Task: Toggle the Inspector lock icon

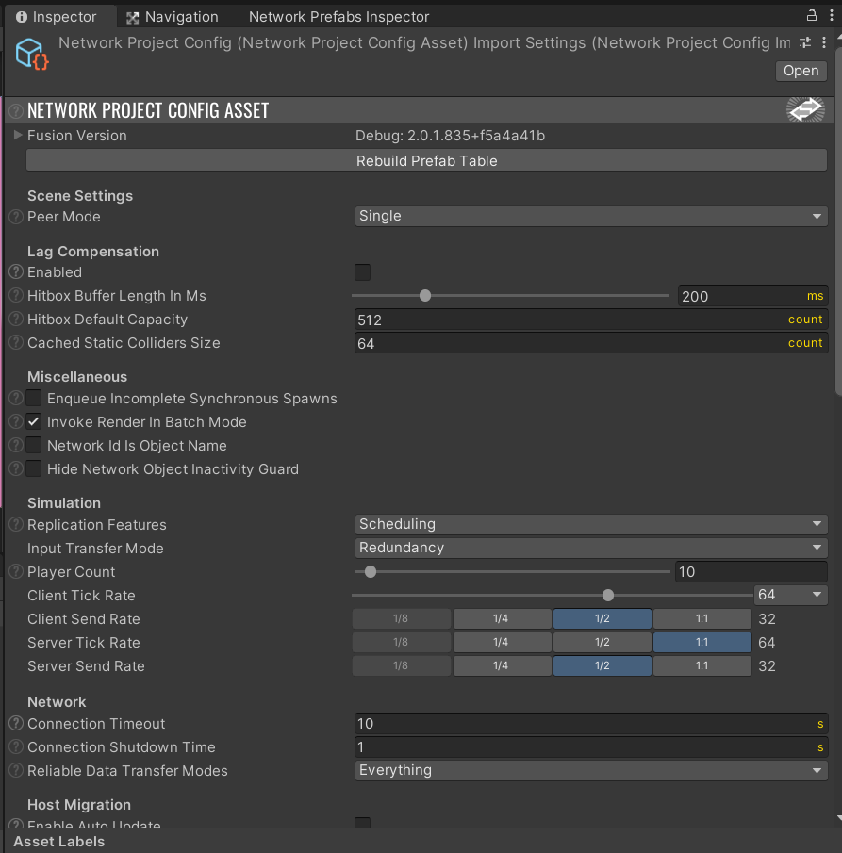Action: (x=812, y=16)
